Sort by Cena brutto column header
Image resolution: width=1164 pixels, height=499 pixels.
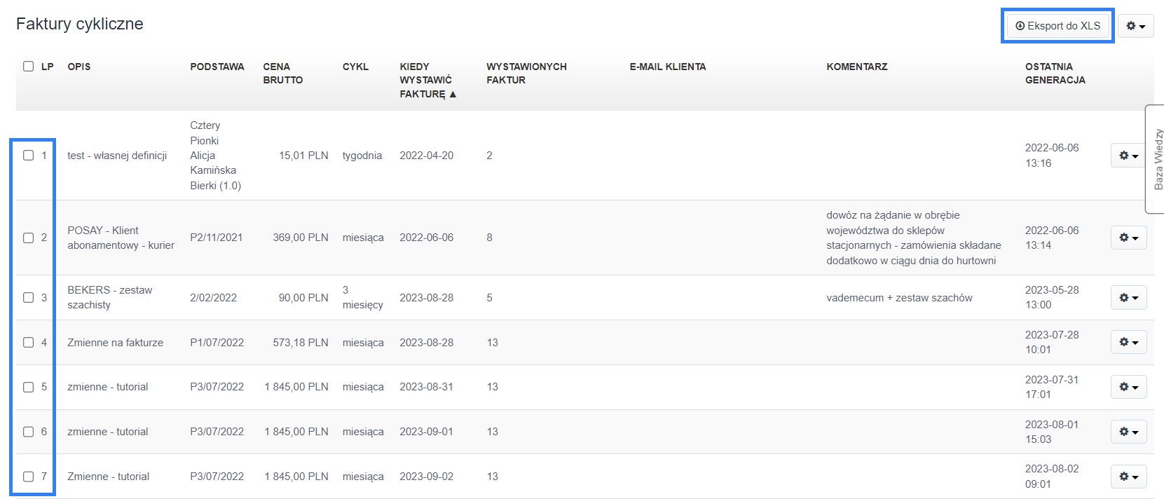click(283, 73)
